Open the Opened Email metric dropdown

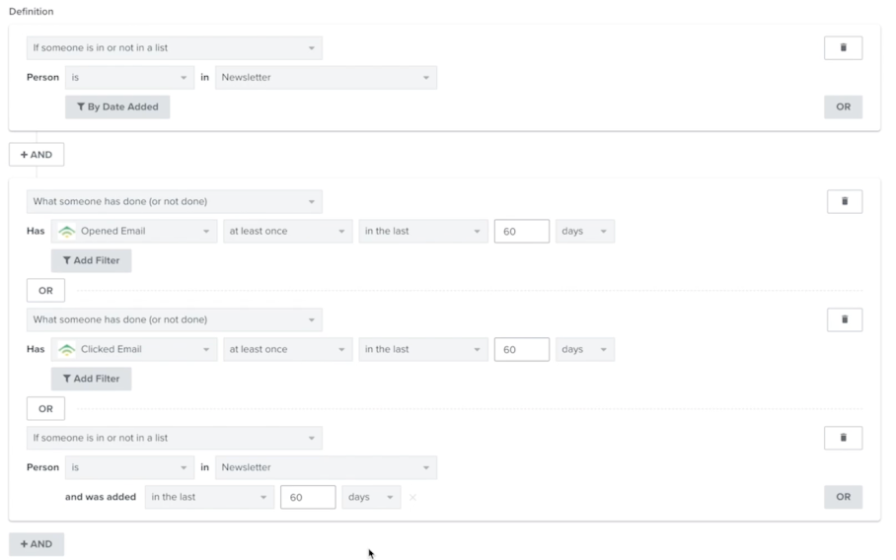point(134,231)
